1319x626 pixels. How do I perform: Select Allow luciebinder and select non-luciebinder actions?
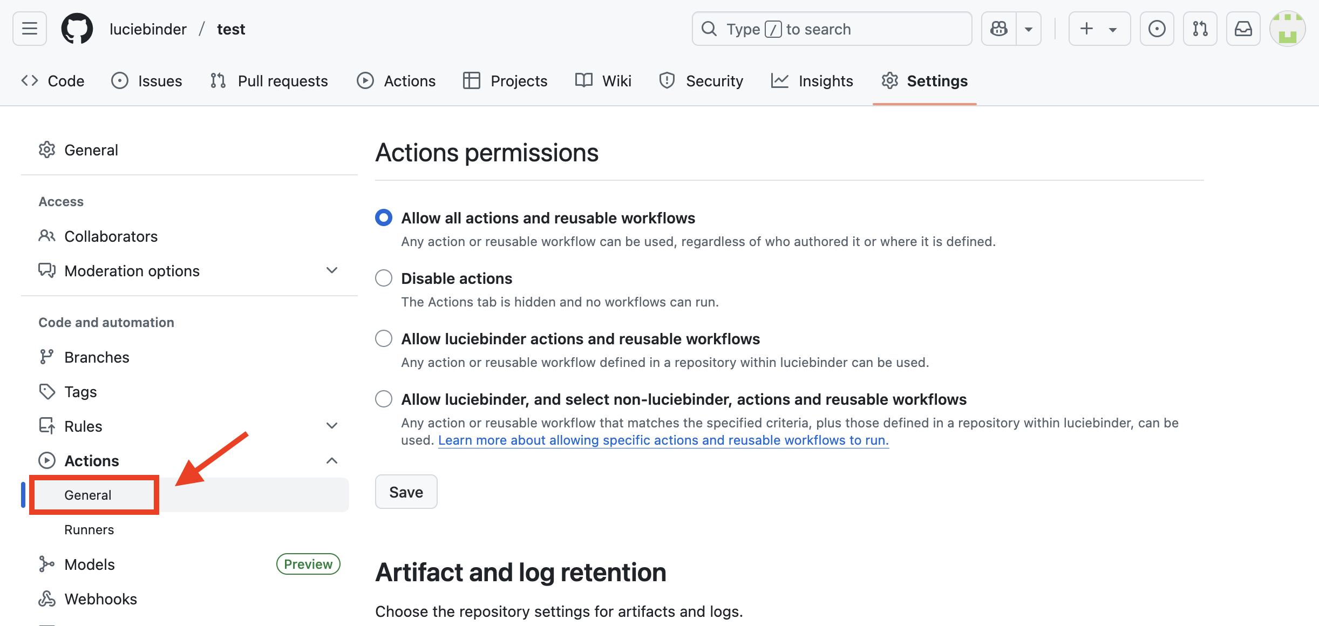384,399
